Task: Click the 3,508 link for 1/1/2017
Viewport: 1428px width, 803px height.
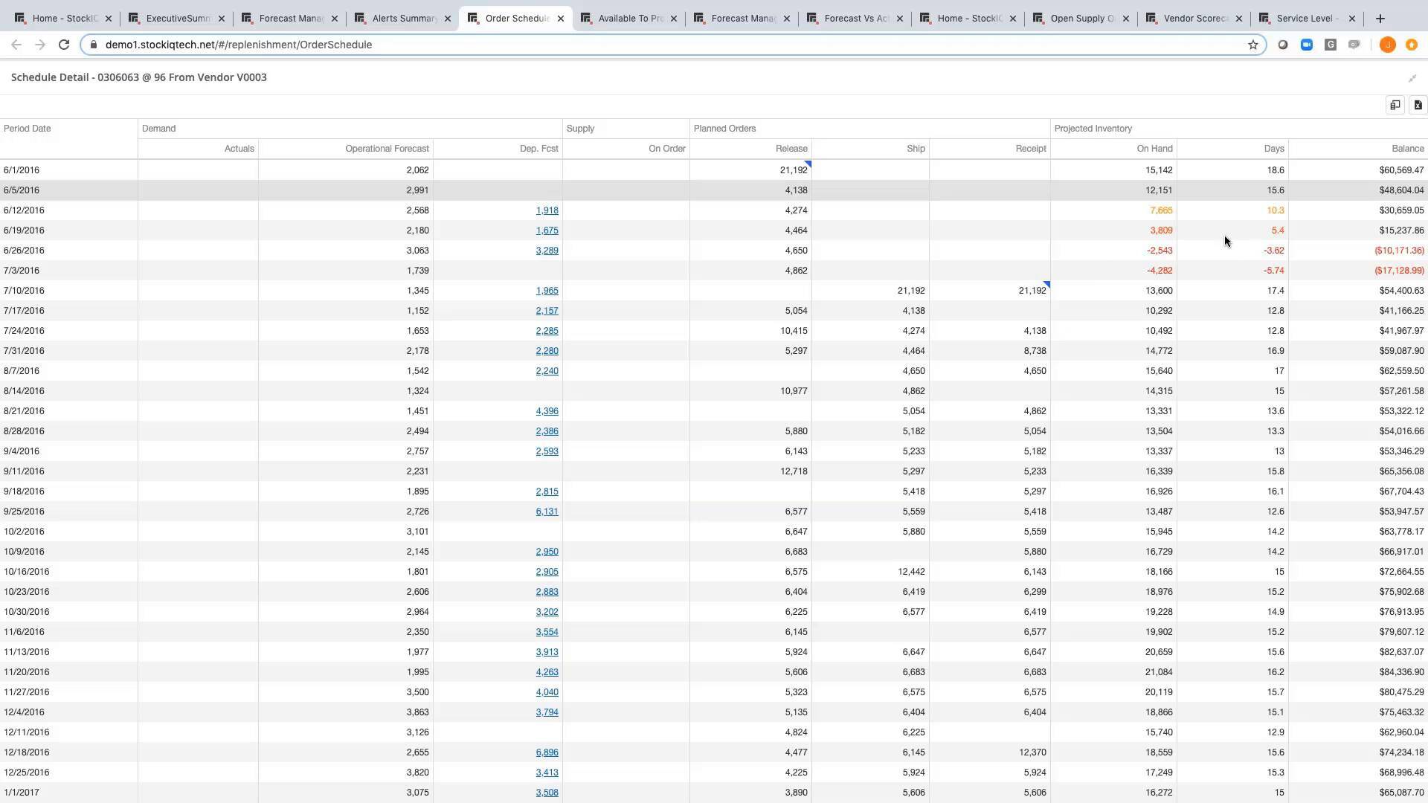Action: [547, 792]
